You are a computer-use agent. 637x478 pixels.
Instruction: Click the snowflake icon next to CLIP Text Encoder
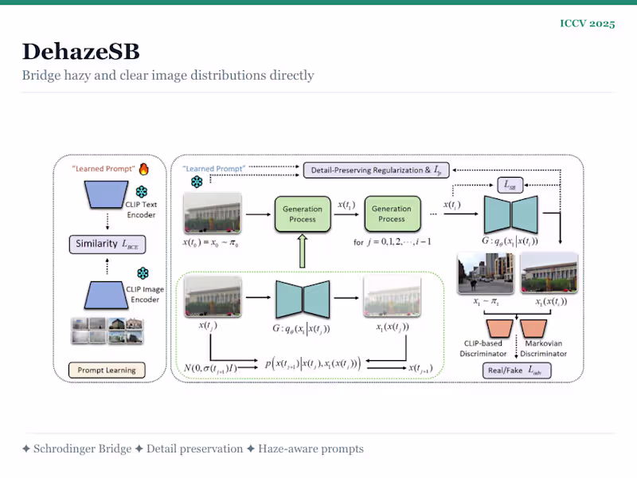click(142, 191)
